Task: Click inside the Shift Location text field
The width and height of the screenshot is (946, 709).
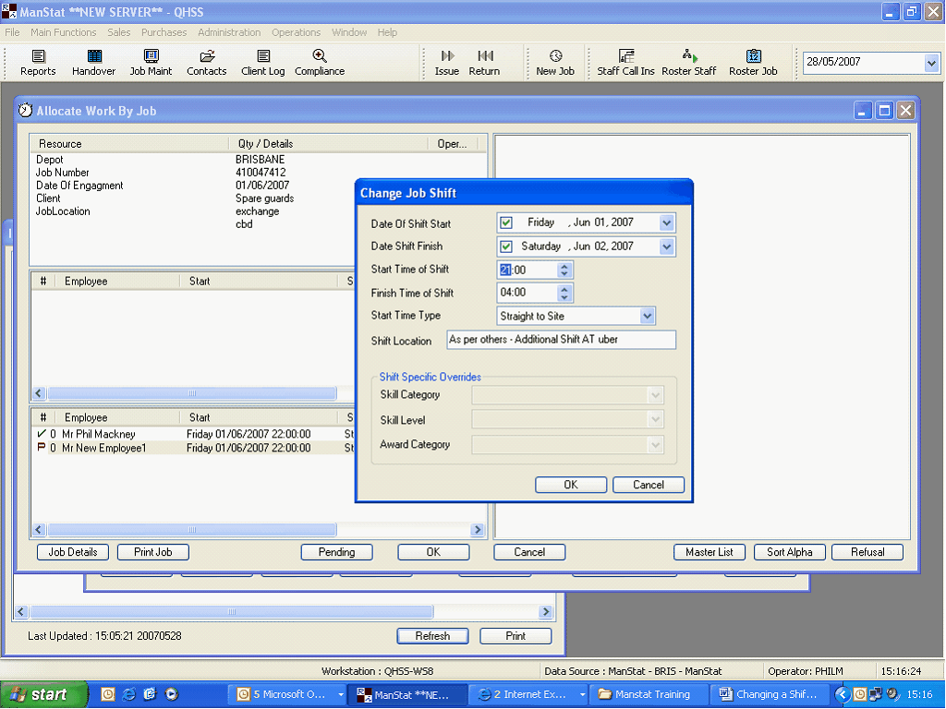Action: 561,340
